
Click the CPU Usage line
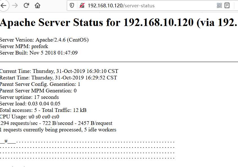pyautogui.click(x=29, y=117)
